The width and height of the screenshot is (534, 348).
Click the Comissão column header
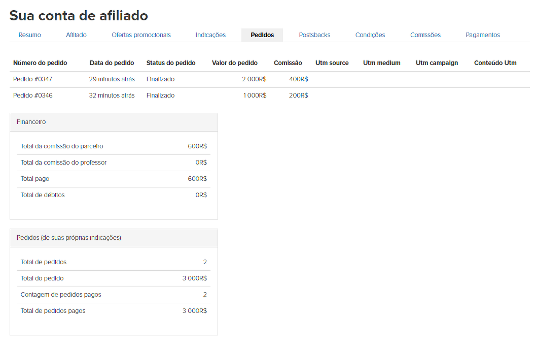point(288,63)
